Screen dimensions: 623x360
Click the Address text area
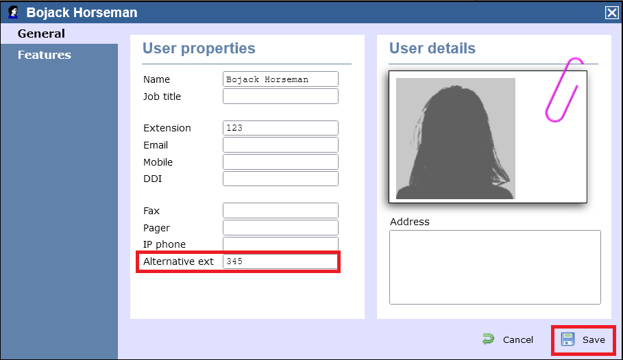point(494,267)
